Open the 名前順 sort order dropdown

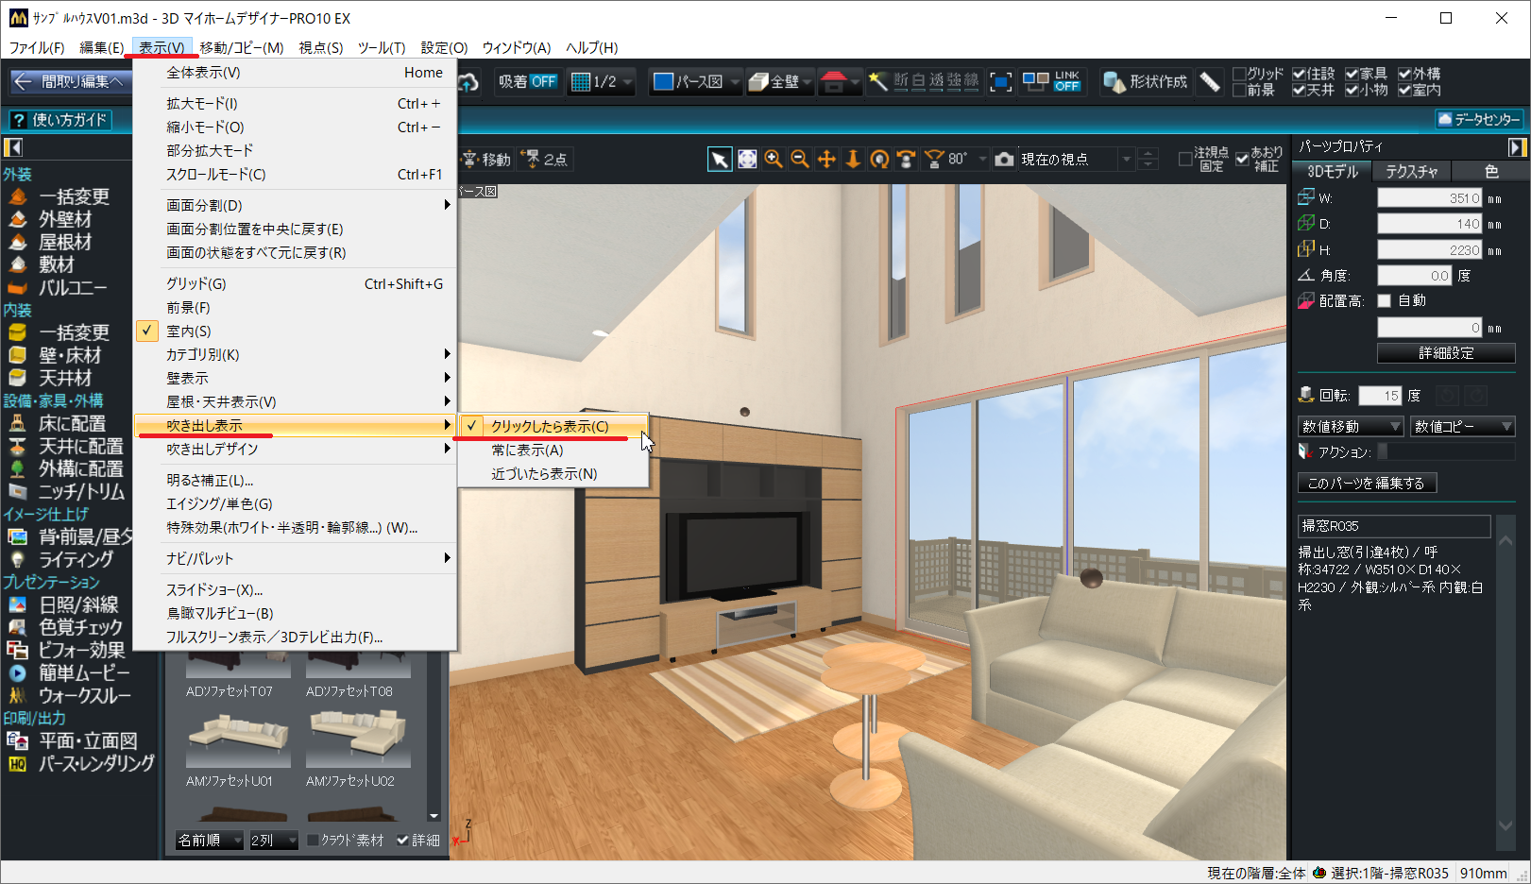(x=210, y=840)
